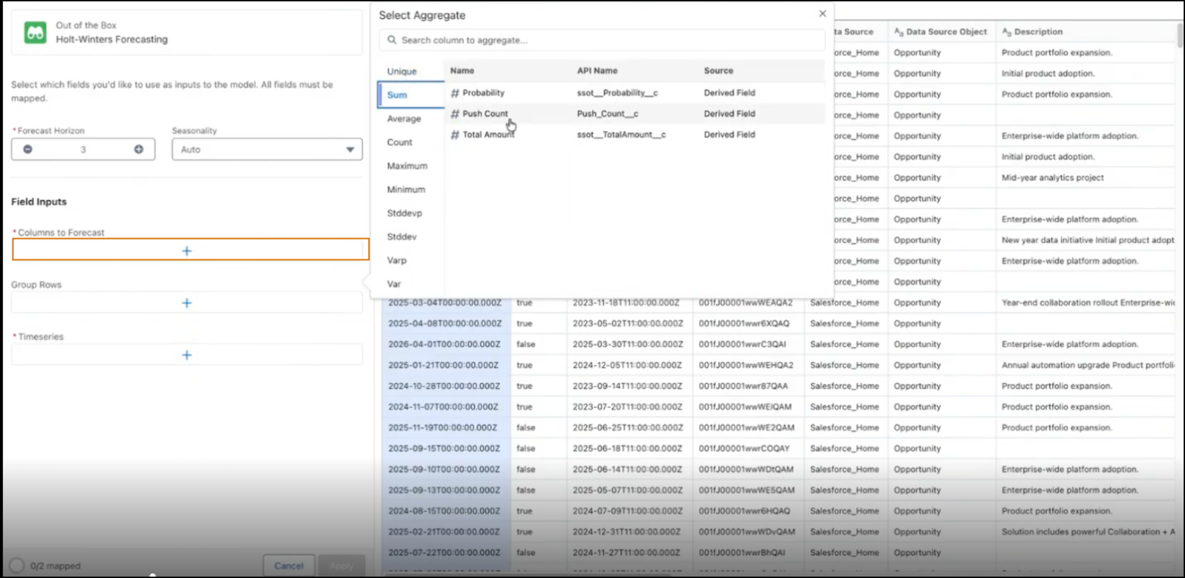Click the number icon beside Probability
This screenshot has width=1185, height=578.
pyautogui.click(x=455, y=93)
